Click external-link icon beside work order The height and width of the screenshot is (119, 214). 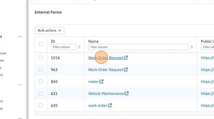click(110, 105)
